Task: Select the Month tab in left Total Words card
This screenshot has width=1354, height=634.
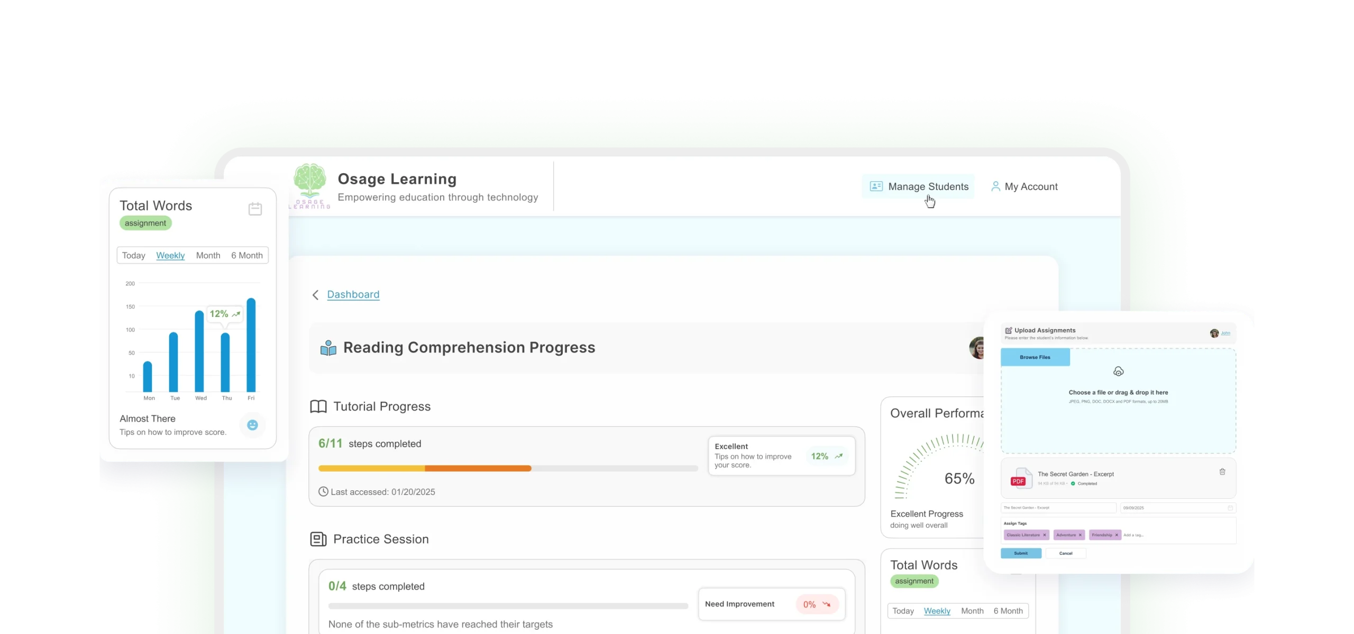Action: coord(208,255)
